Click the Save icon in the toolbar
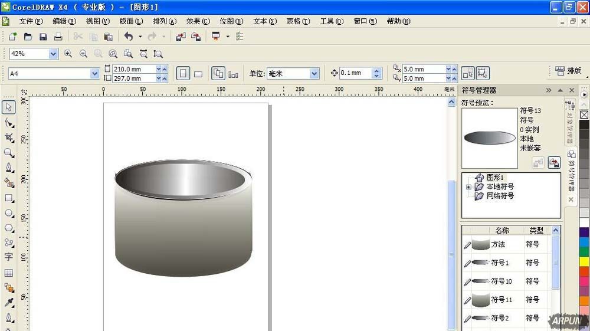The image size is (590, 331). (43, 37)
